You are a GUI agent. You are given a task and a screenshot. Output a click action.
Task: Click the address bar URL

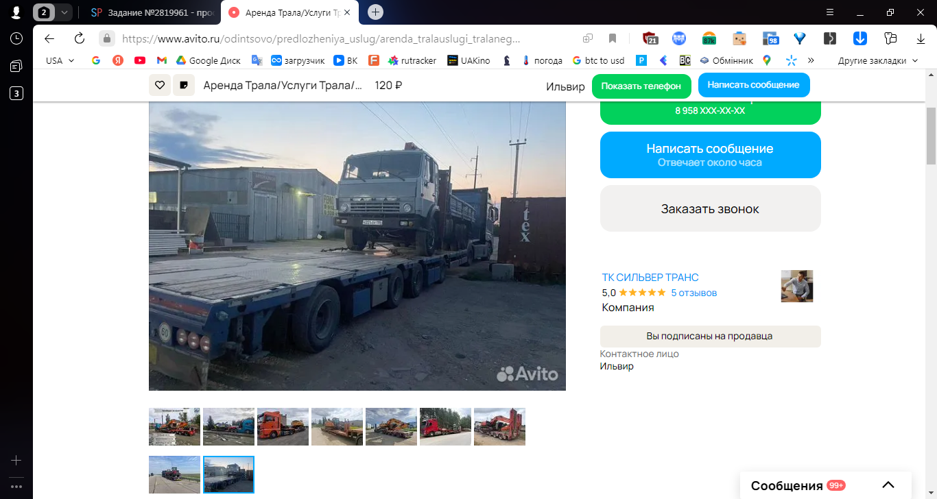321,38
